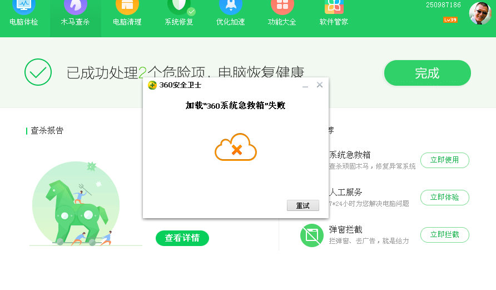Click the 弹窗拦截 title text
This screenshot has height=290, width=496.
point(345,229)
